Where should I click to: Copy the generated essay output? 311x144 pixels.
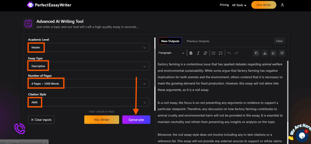(x=256, y=53)
